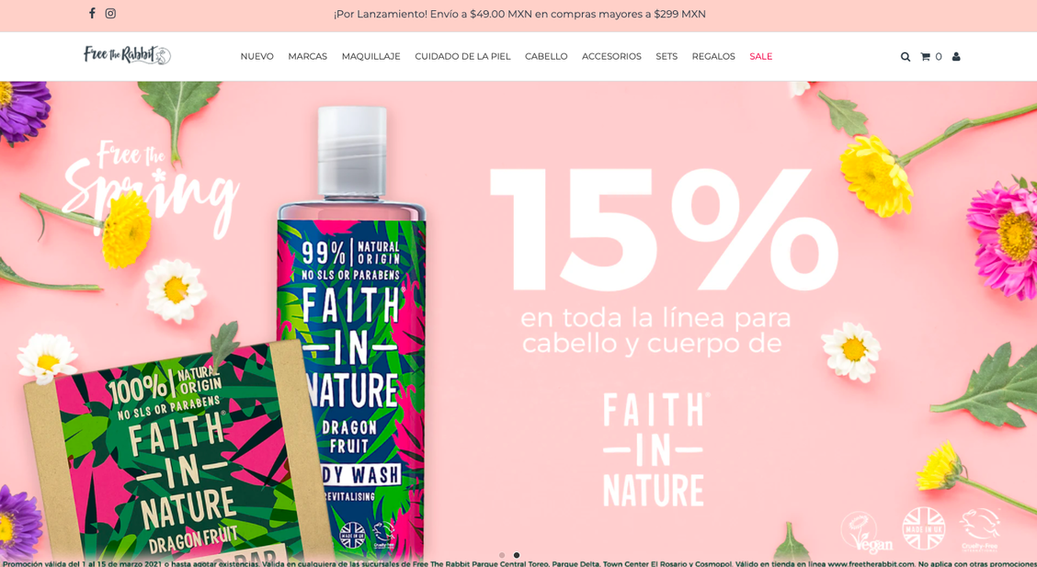This screenshot has width=1037, height=567.
Task: Expand the CUIDADO DE LA PIEL menu
Action: 462,57
